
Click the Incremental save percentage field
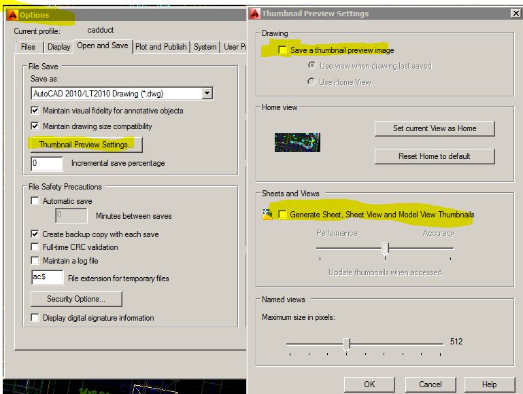pyautogui.click(x=47, y=164)
